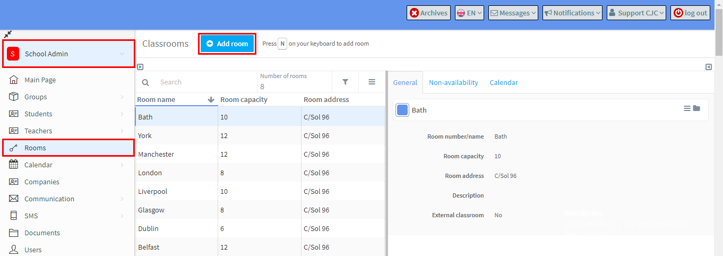The width and height of the screenshot is (723, 256).
Task: Select the Manchester room row
Action: 260,154
